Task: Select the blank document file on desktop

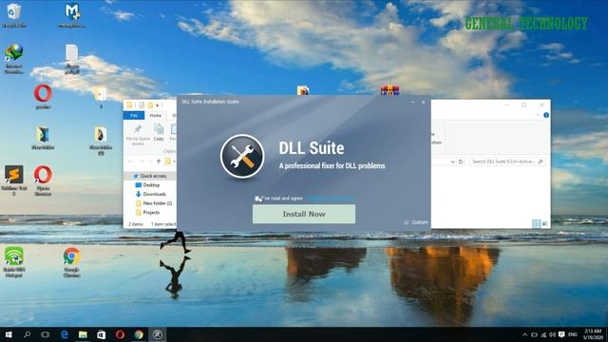Action: click(x=72, y=59)
